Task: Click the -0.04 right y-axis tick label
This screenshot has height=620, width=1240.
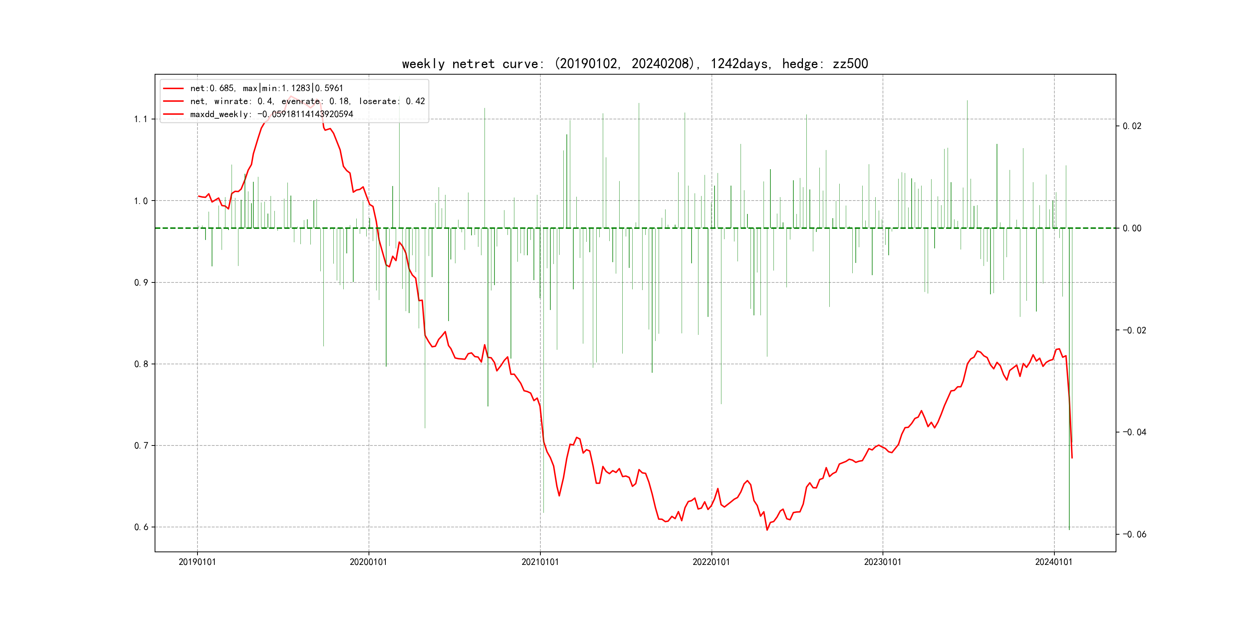Action: point(1134,432)
